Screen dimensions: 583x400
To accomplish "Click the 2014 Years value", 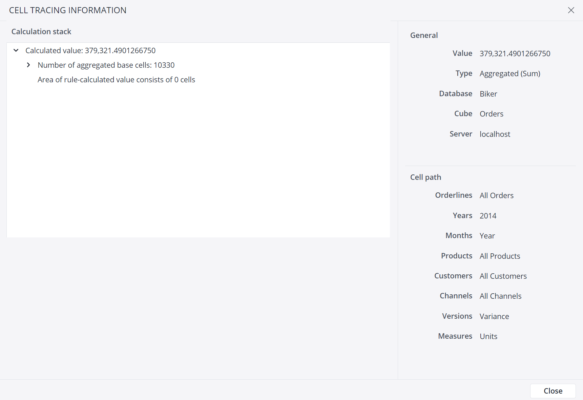I will [488, 216].
